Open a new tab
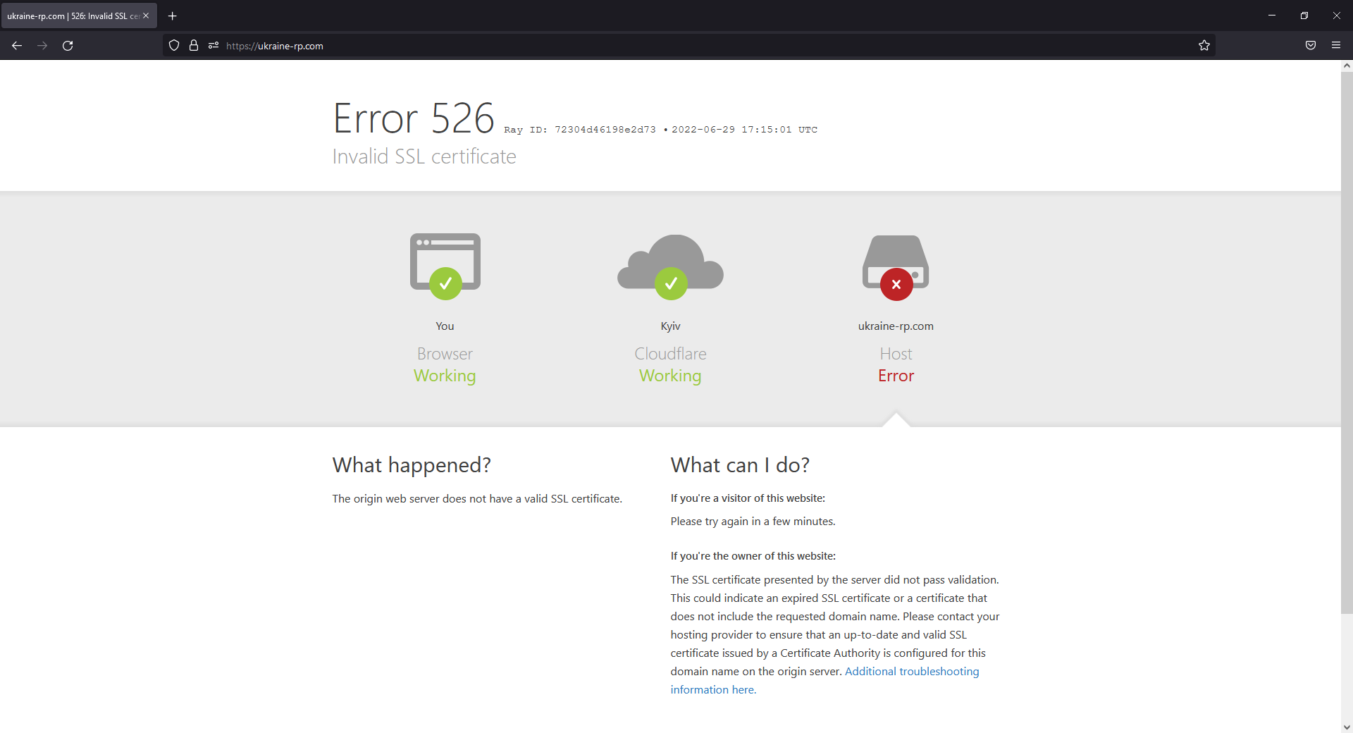The width and height of the screenshot is (1353, 733). (x=173, y=16)
